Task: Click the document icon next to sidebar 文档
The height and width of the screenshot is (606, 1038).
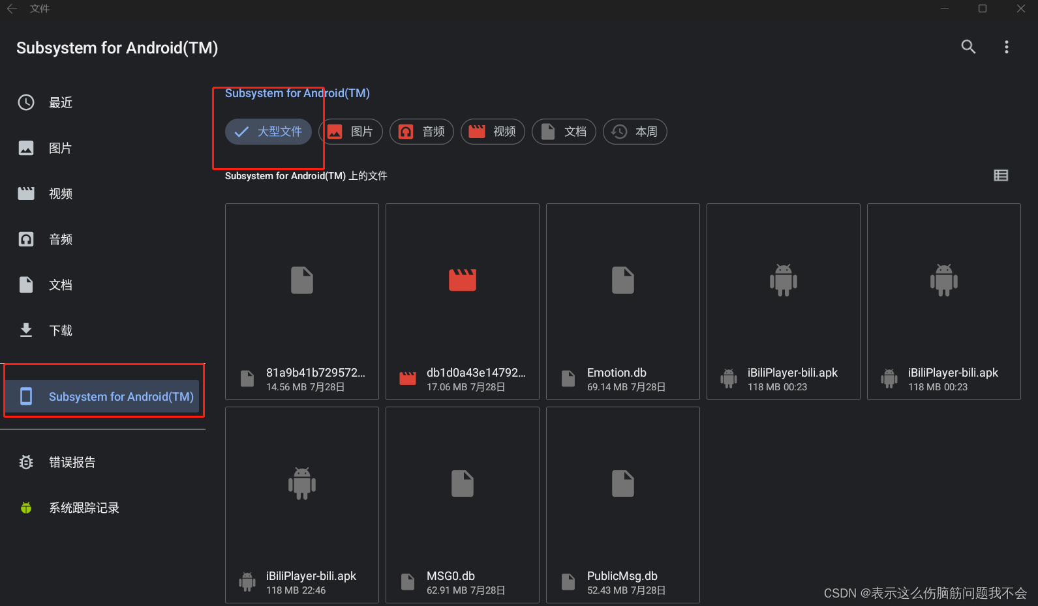Action: click(x=26, y=285)
